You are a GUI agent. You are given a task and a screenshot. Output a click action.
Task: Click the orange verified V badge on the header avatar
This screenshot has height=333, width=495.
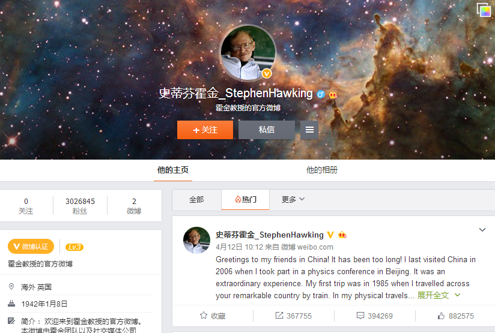pyautogui.click(x=267, y=73)
